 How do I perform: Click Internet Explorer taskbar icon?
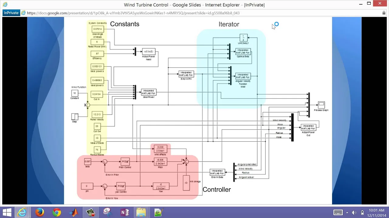pyautogui.click(x=22, y=212)
